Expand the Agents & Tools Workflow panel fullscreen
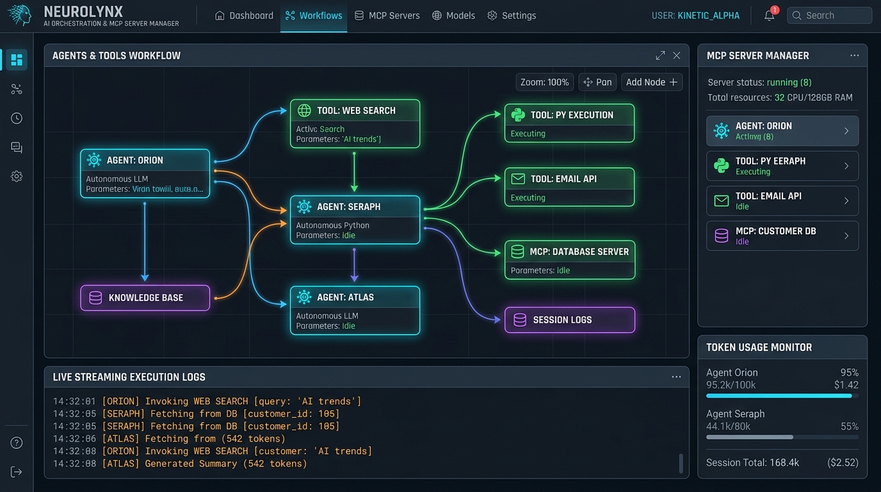Image resolution: width=881 pixels, height=492 pixels. coord(660,56)
